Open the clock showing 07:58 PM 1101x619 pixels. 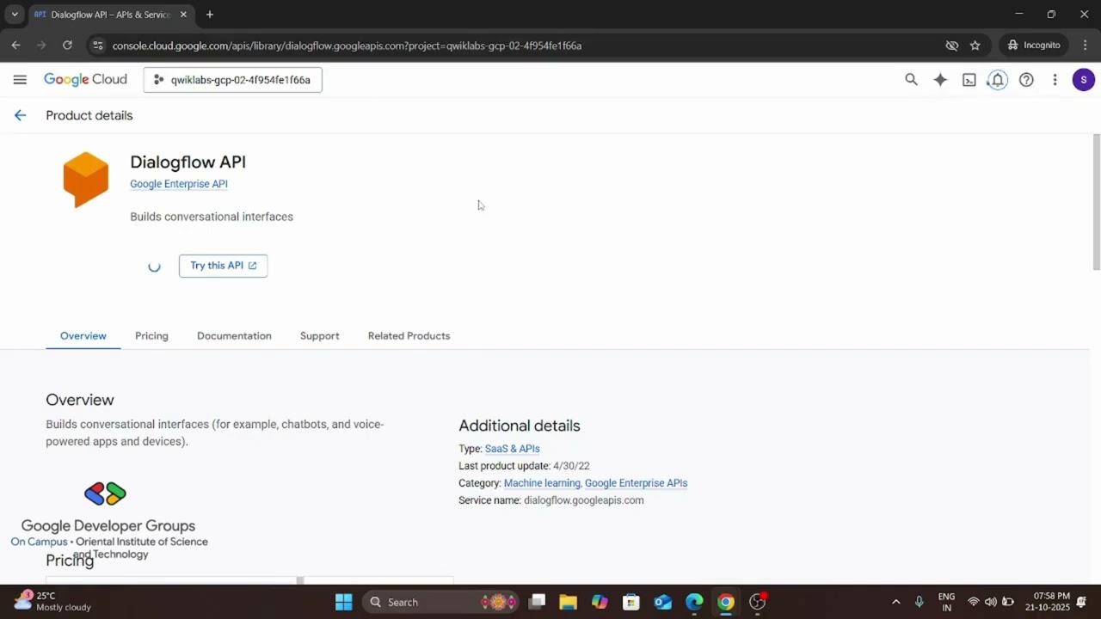(x=1047, y=602)
